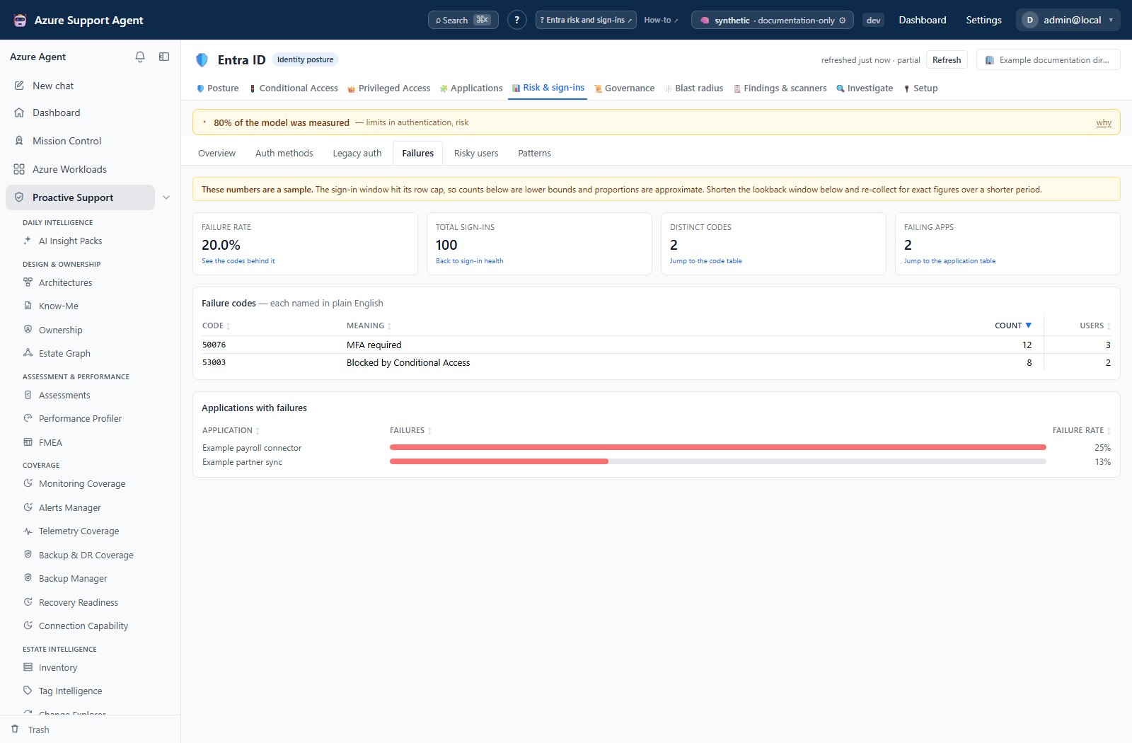1132x743 pixels.
Task: Sort failure codes by USERS column
Action: pyautogui.click(x=1095, y=326)
